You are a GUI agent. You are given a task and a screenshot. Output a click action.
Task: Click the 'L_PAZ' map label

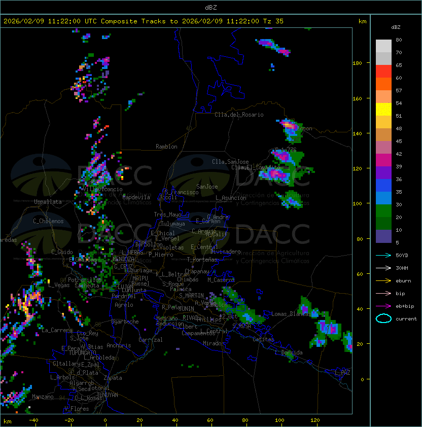[342, 372]
